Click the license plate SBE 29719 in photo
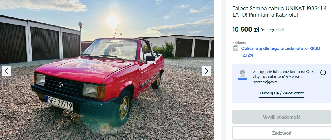Viewport: 332px width, 140px height. pos(59,103)
